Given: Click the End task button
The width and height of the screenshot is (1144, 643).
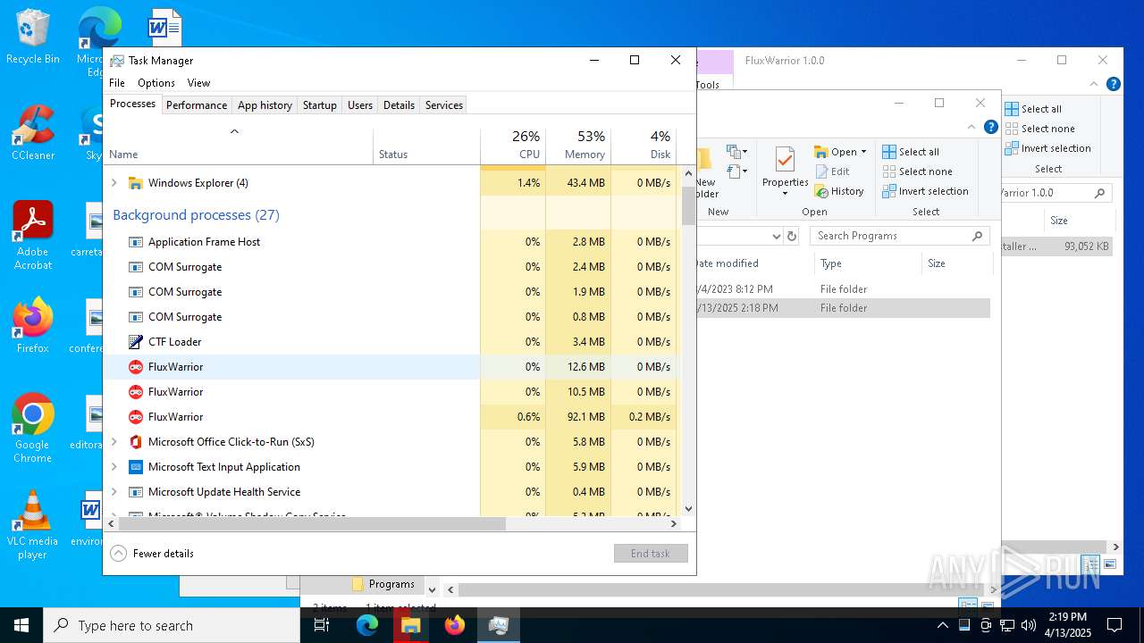Looking at the screenshot, I should (x=651, y=554).
